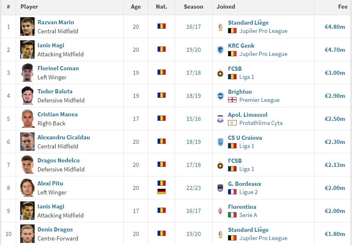Click the G. Bordeaux club crest
The image size is (352, 245).
220,188
